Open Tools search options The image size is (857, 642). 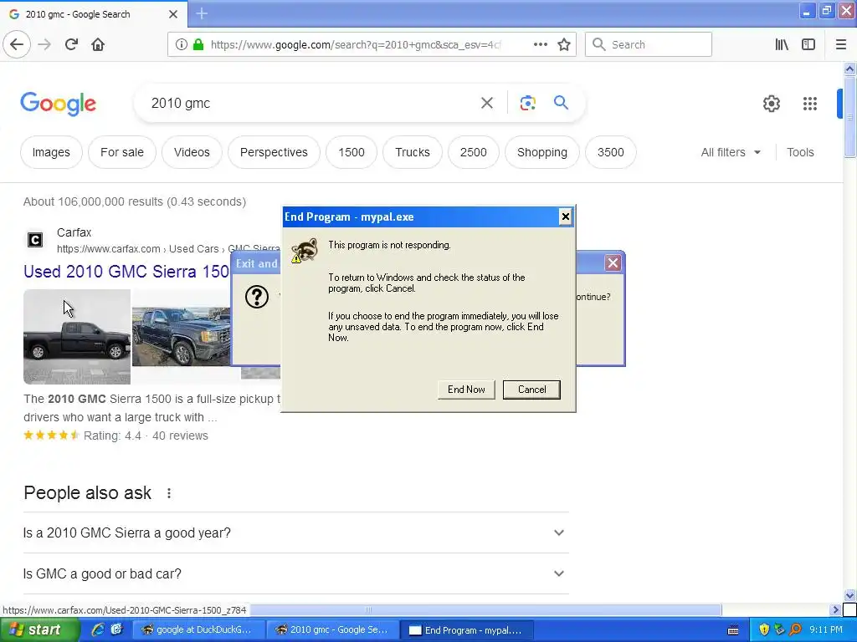click(800, 152)
